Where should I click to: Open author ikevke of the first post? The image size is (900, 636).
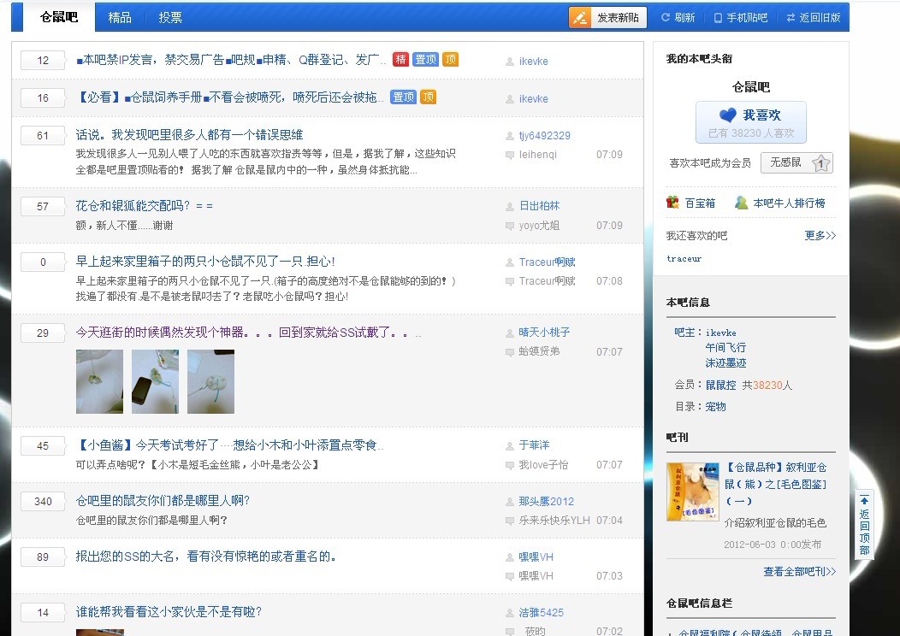point(533,62)
